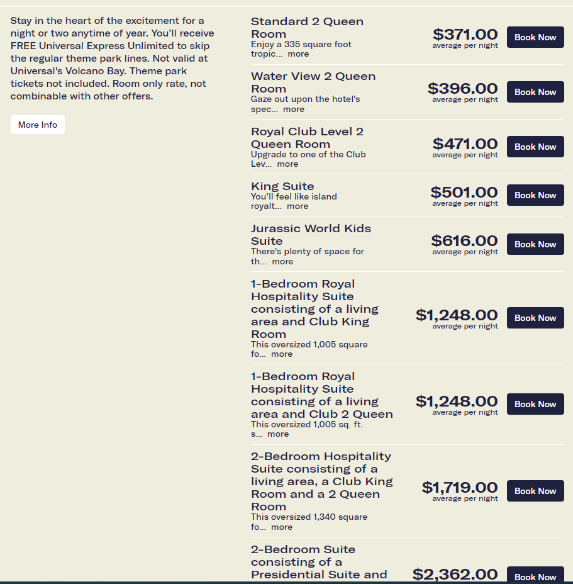The image size is (573, 584).
Task: Book the Standard 2 Queen Room
Action: click(535, 37)
